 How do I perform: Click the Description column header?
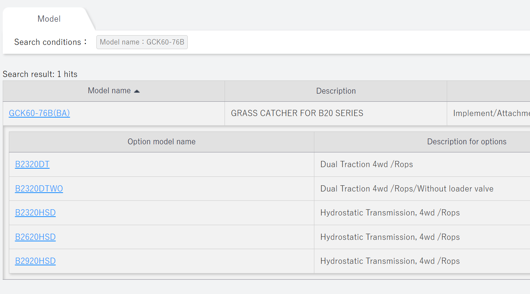coord(336,91)
